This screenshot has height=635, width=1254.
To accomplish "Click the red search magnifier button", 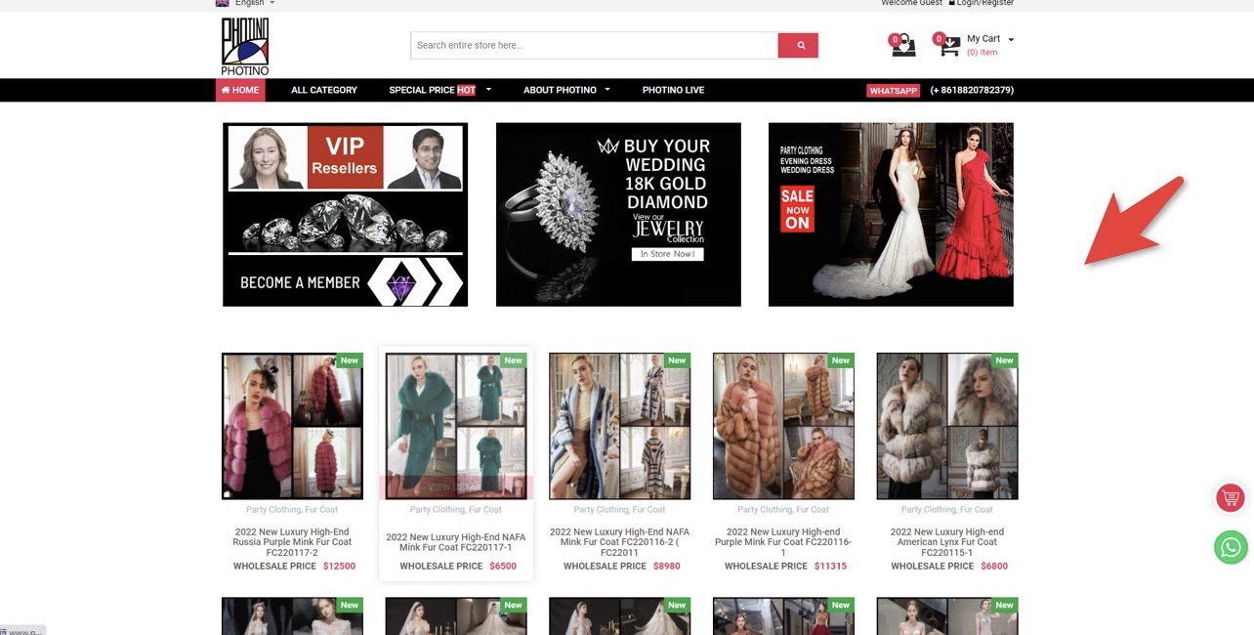I will (x=798, y=45).
